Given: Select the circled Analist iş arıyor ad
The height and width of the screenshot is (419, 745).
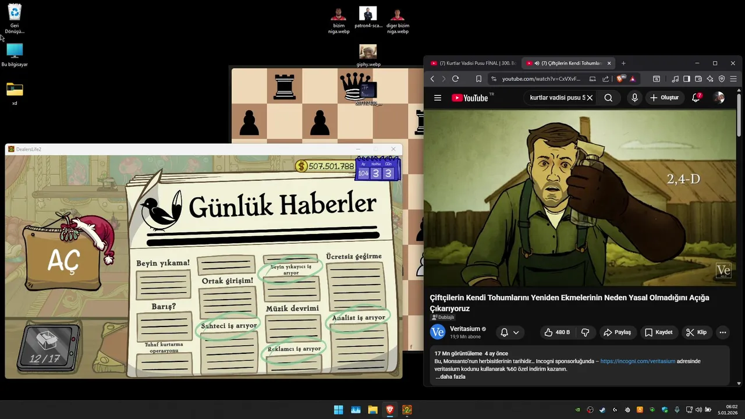Looking at the screenshot, I should (x=358, y=318).
